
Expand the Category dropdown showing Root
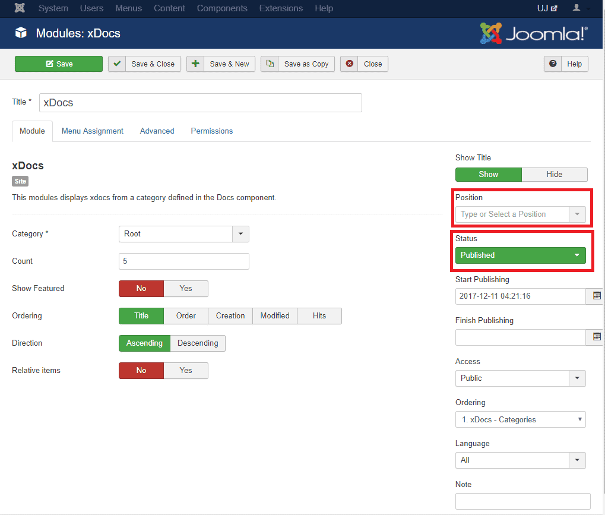(240, 234)
